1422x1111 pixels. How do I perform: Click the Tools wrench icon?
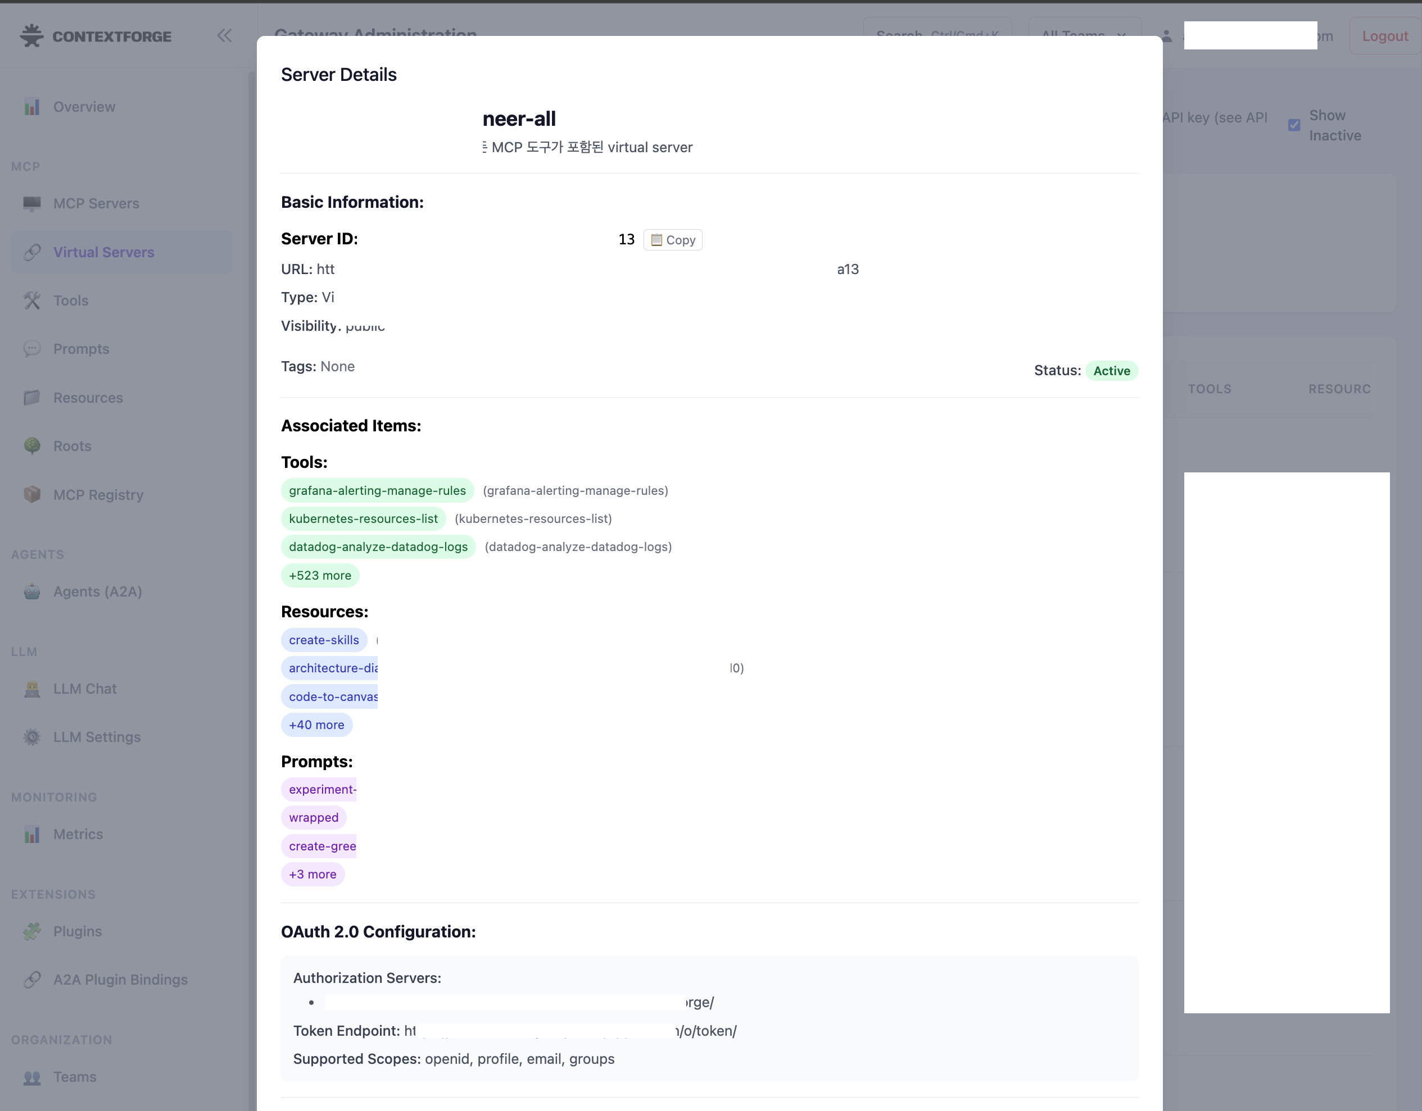click(x=32, y=300)
